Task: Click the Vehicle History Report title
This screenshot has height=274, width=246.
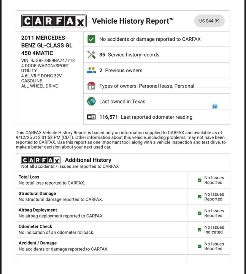Action: pos(133,21)
